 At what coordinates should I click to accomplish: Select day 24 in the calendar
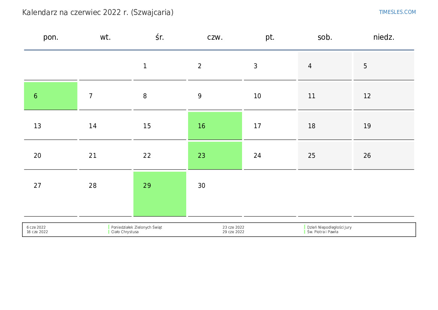(x=270, y=156)
